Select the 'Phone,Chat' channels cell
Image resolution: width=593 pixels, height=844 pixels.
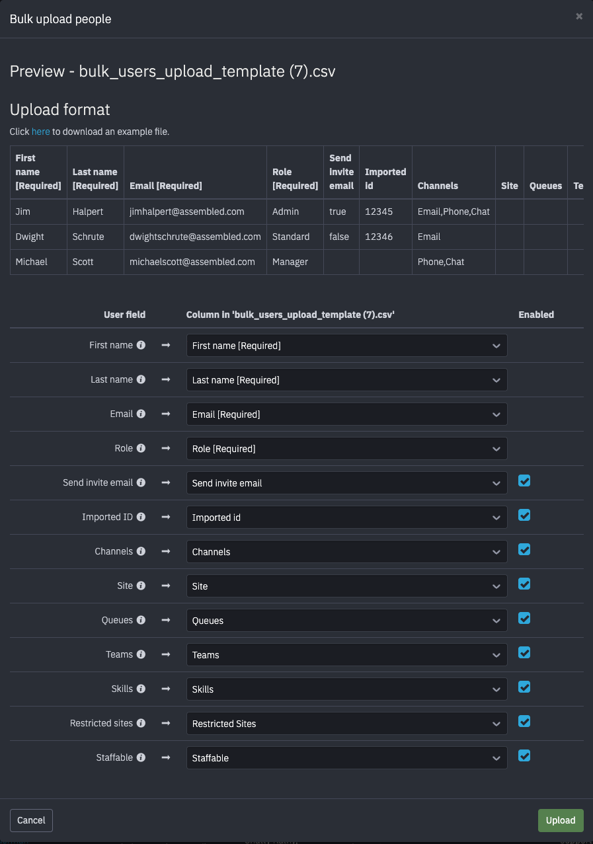(x=454, y=262)
